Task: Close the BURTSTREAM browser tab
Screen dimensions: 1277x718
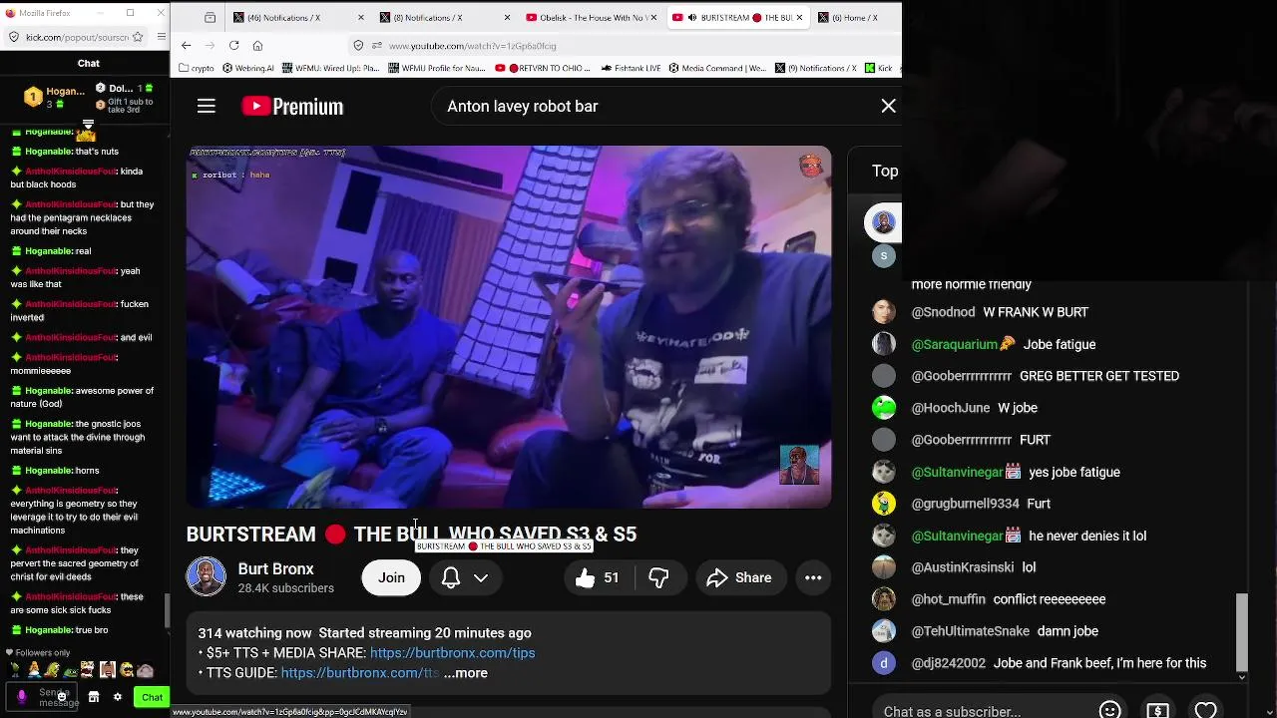Action: point(798,17)
